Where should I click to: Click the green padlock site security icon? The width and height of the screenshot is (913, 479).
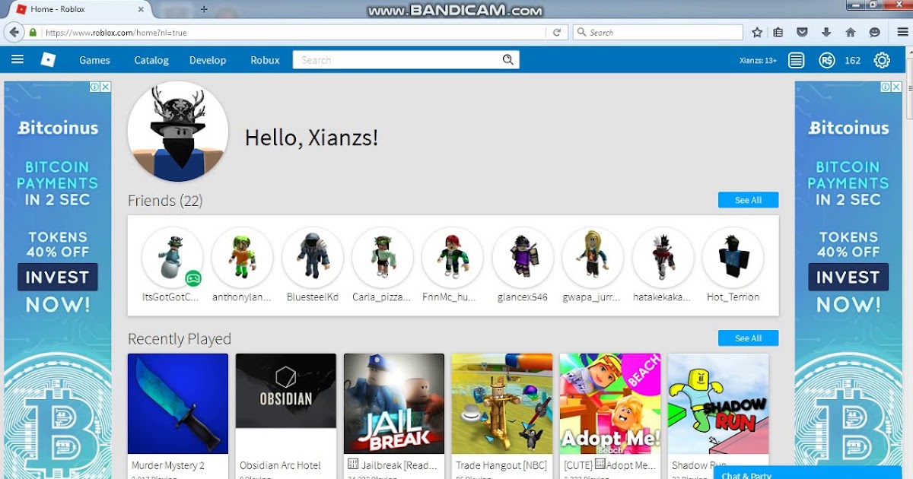tap(33, 33)
